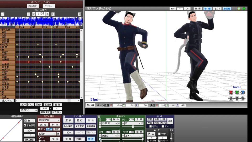The width and height of the screenshot is (252, 142).
Task: Switch to カメラ編 mode
Action: point(90,105)
